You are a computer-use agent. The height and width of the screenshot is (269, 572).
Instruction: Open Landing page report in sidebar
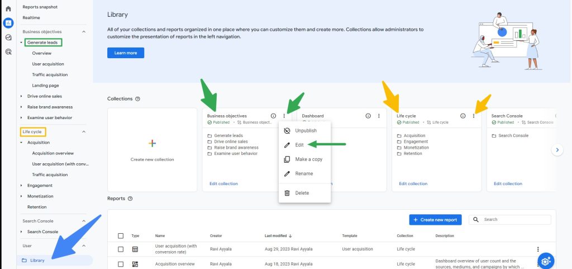click(46, 86)
